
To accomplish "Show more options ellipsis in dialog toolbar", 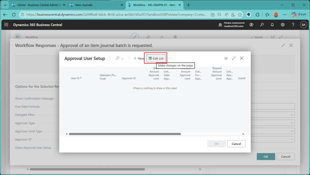I will (x=170, y=58).
